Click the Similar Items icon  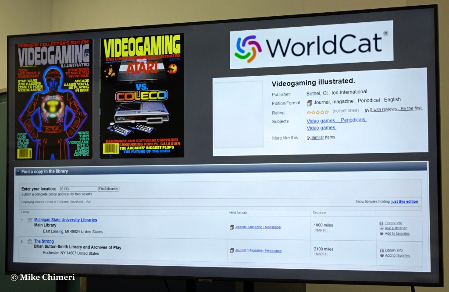pyautogui.click(x=309, y=138)
